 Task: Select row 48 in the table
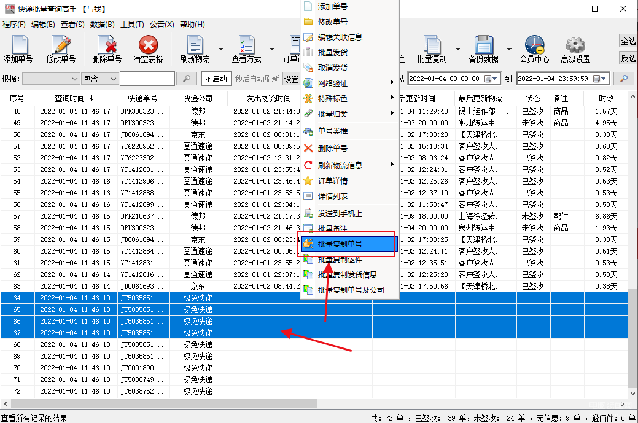314,111
